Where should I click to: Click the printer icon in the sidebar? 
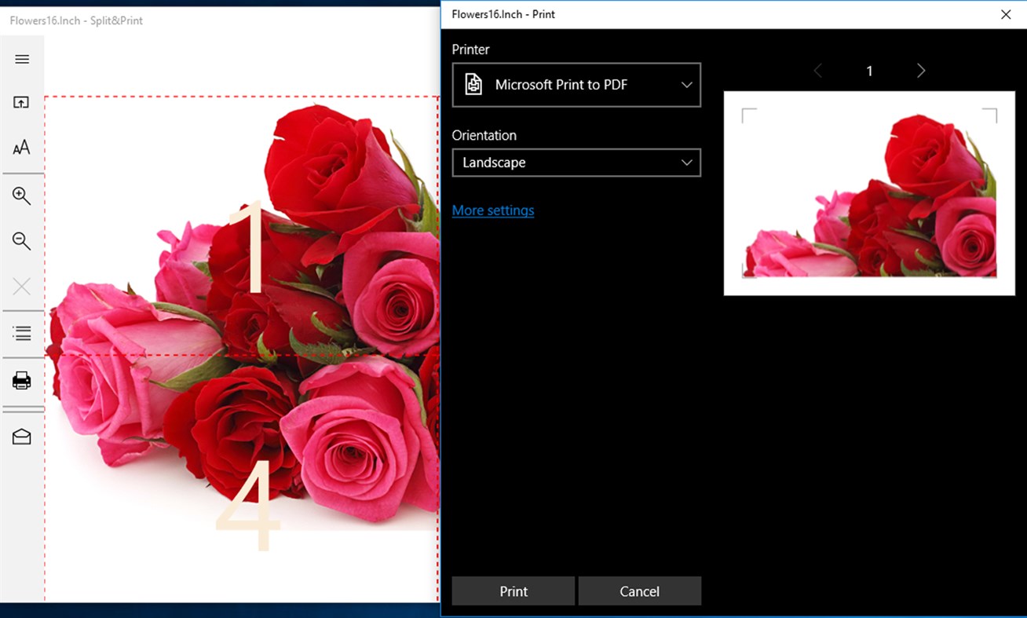(x=22, y=381)
